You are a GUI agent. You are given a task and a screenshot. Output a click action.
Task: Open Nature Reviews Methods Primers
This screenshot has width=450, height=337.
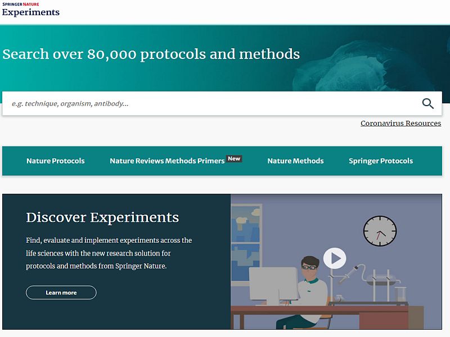click(167, 161)
